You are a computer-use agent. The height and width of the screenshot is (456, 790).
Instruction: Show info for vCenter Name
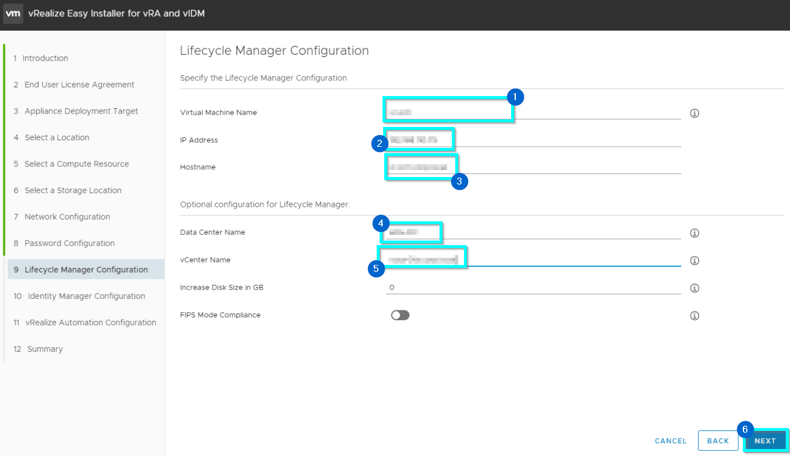(694, 260)
